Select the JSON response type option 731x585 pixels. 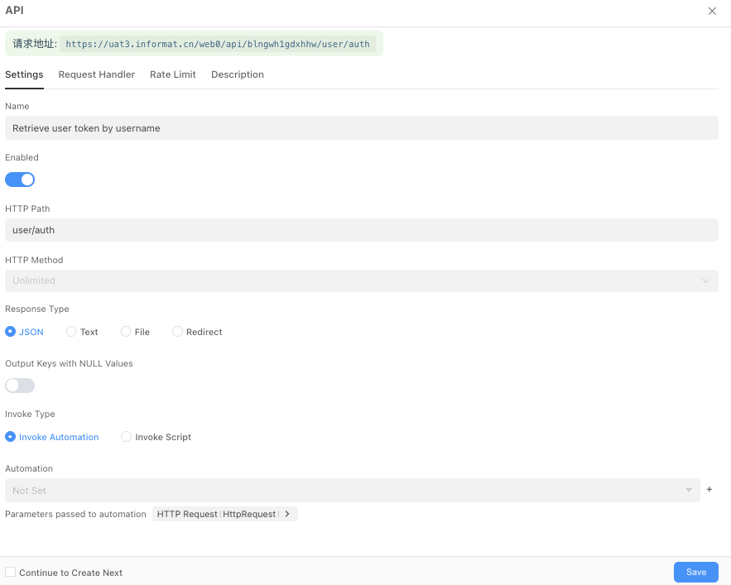click(8, 331)
